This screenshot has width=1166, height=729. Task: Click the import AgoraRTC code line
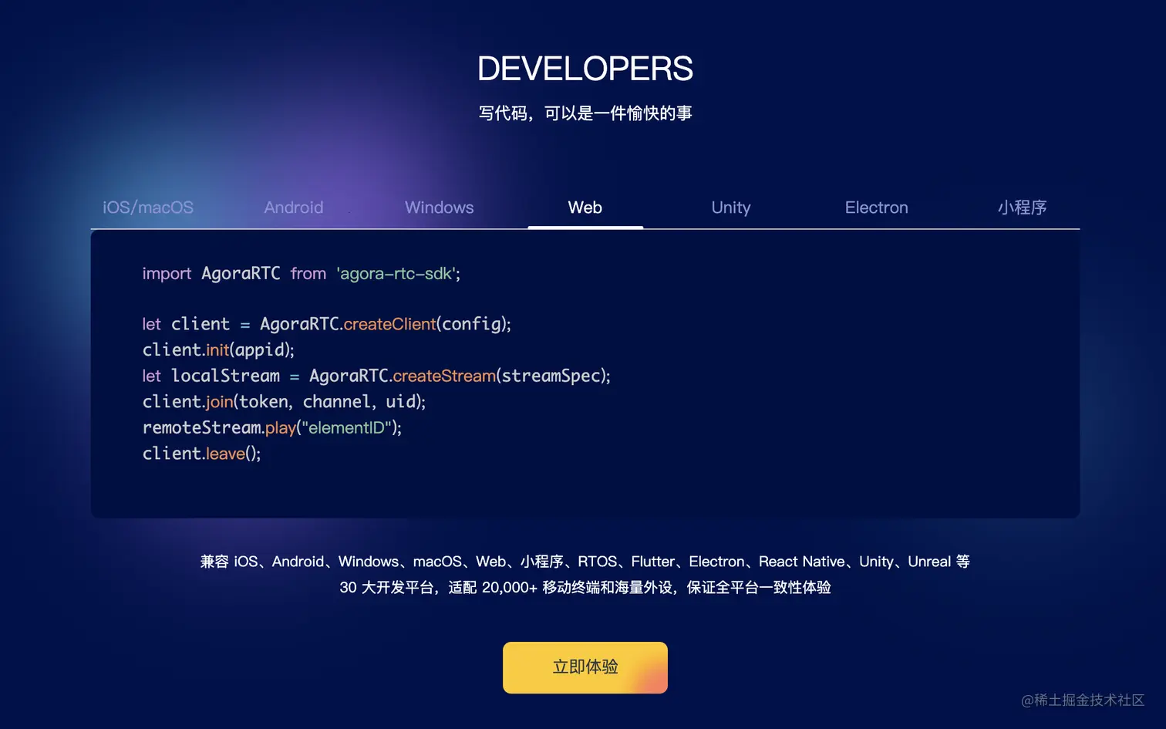tap(302, 274)
